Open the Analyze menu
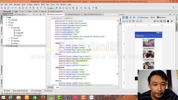This screenshot has width=178, height=100. point(30,4)
